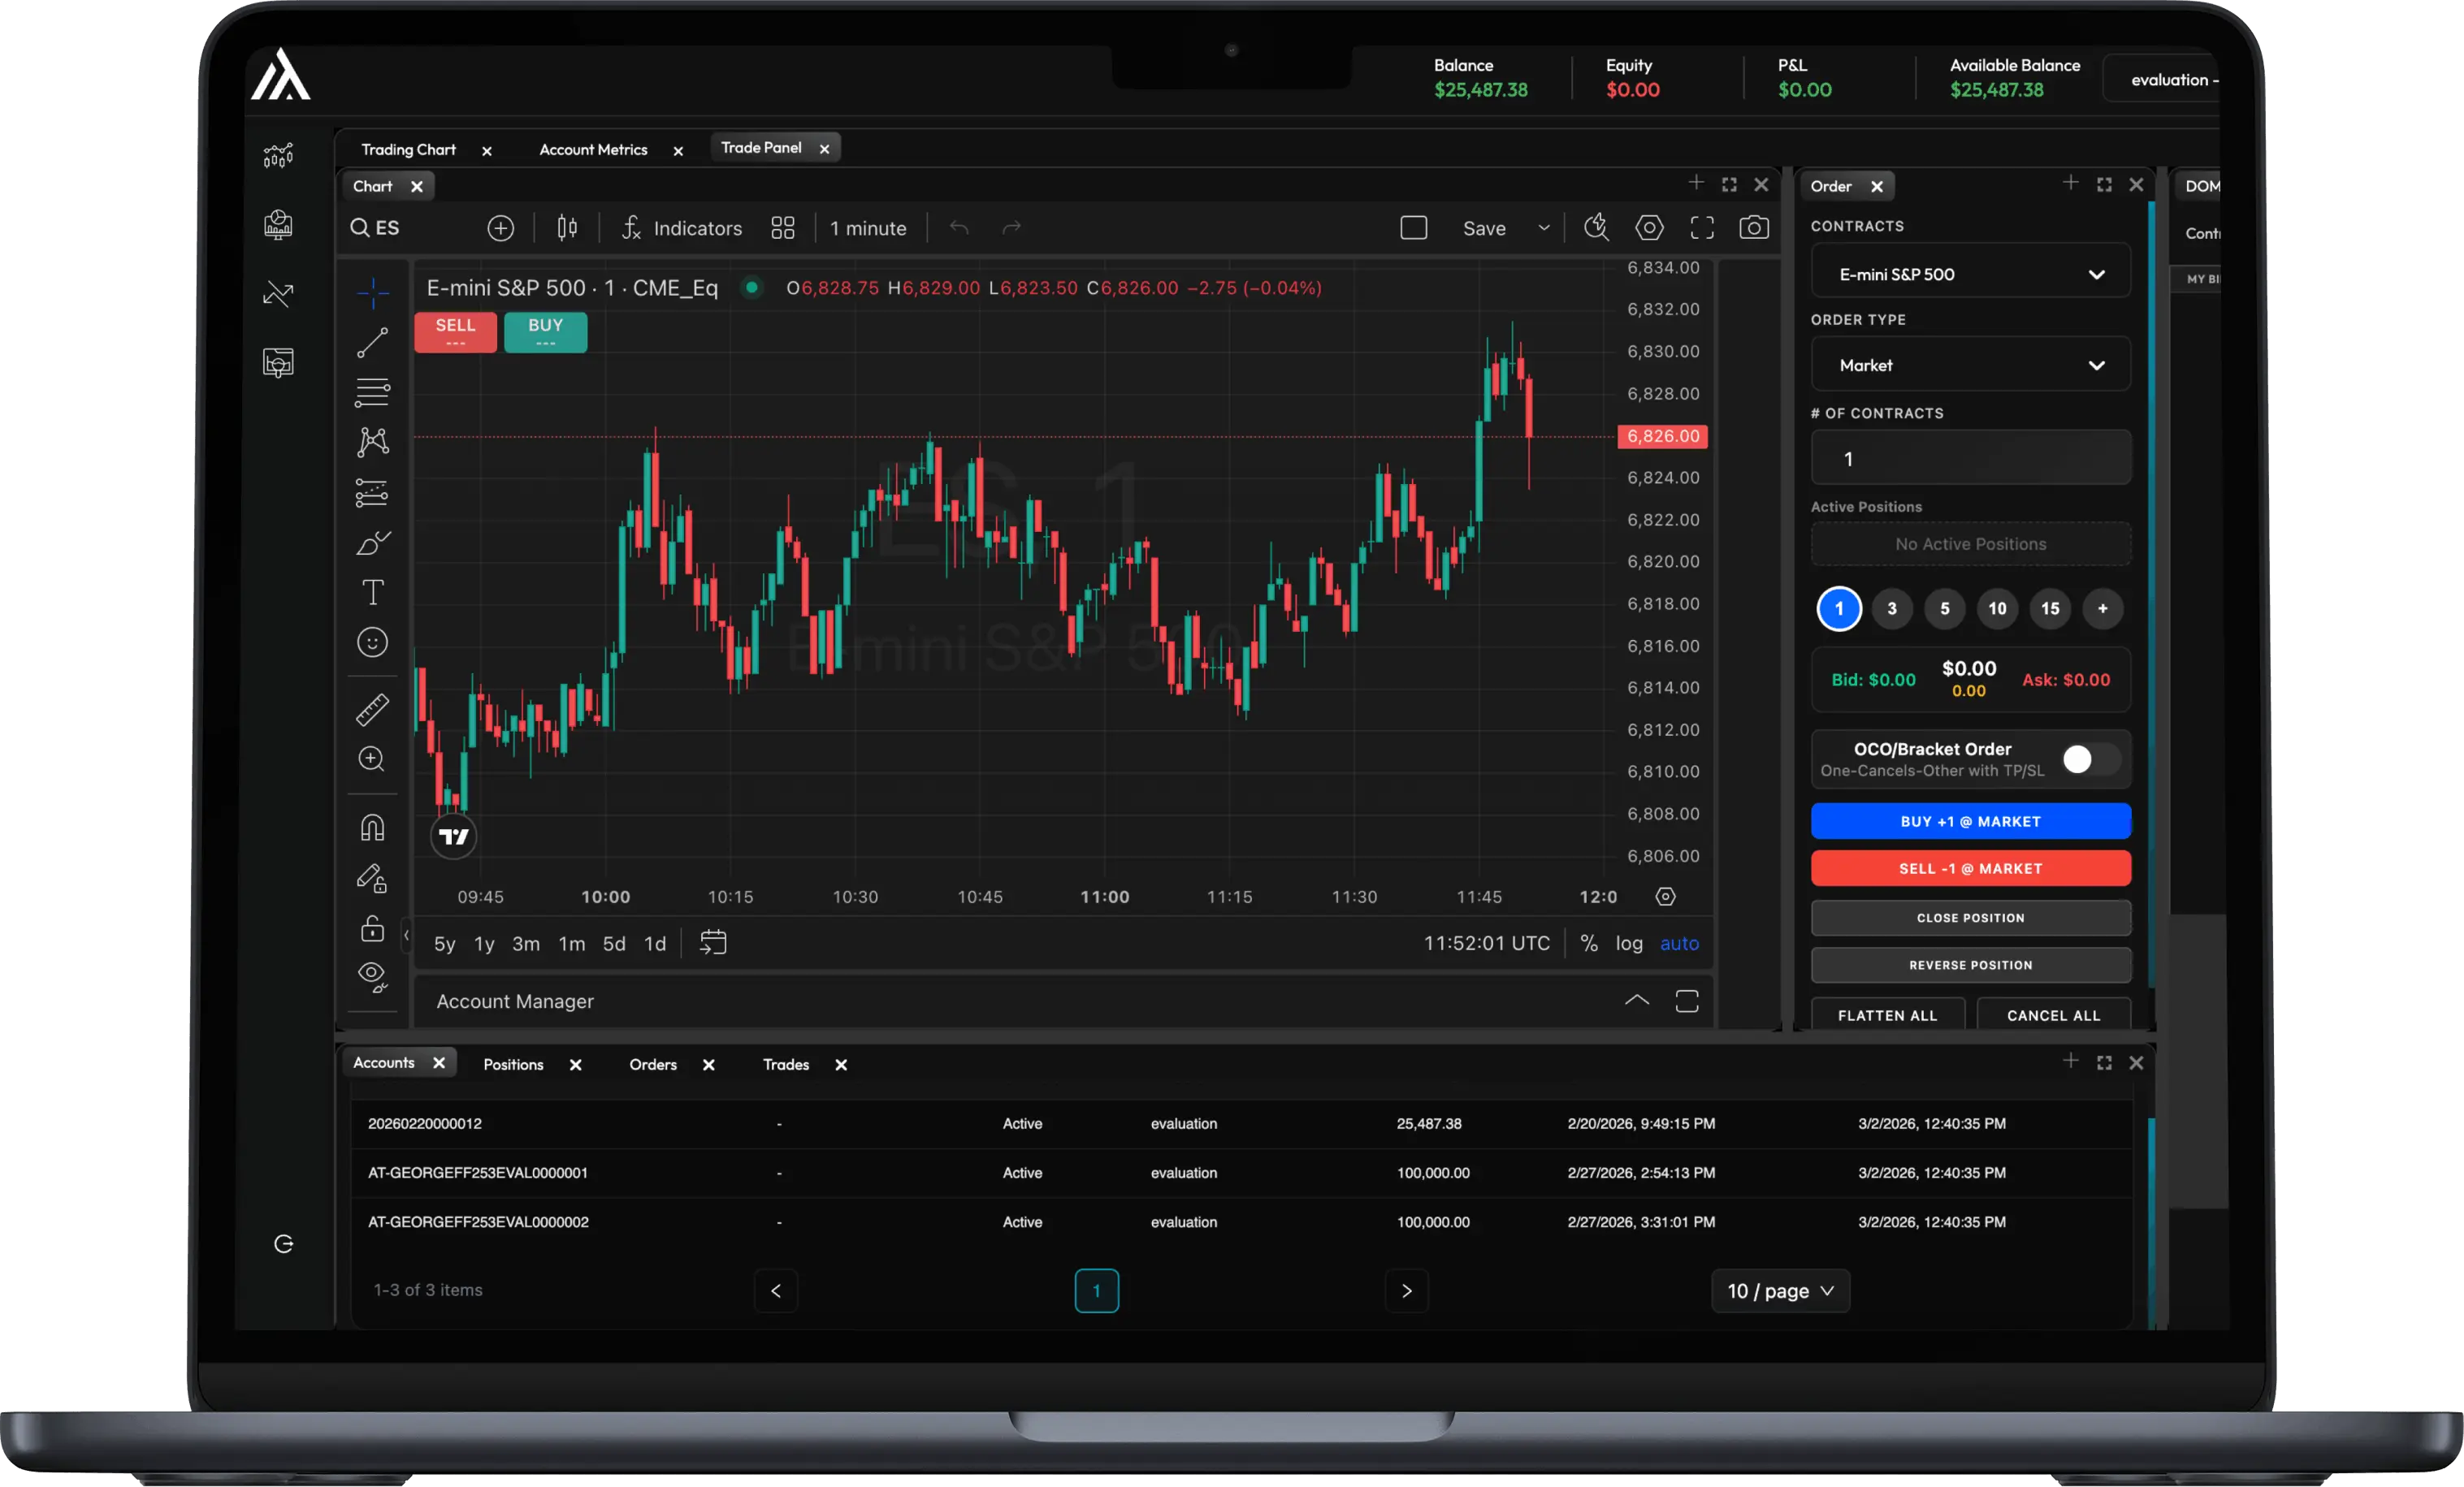Screen dimensions: 2464x1487
Task: Hide all drawings with the eye icon
Action: click(373, 977)
